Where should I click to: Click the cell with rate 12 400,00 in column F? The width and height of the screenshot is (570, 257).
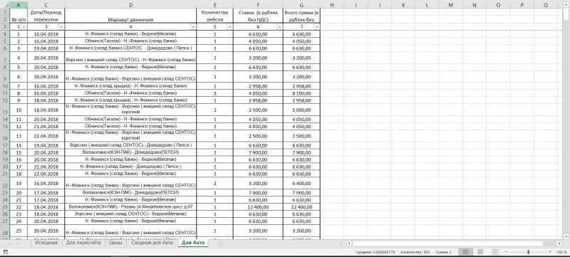[x=258, y=206]
